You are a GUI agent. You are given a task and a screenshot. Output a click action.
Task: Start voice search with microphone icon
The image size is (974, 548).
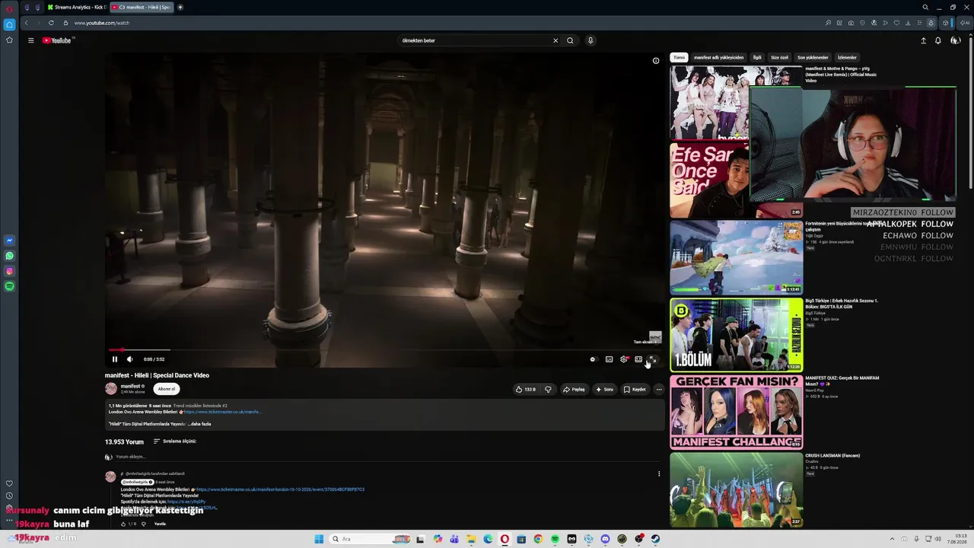click(x=590, y=40)
